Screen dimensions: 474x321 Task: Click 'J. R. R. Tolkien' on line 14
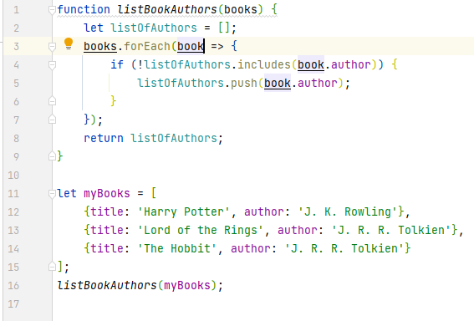point(344,249)
